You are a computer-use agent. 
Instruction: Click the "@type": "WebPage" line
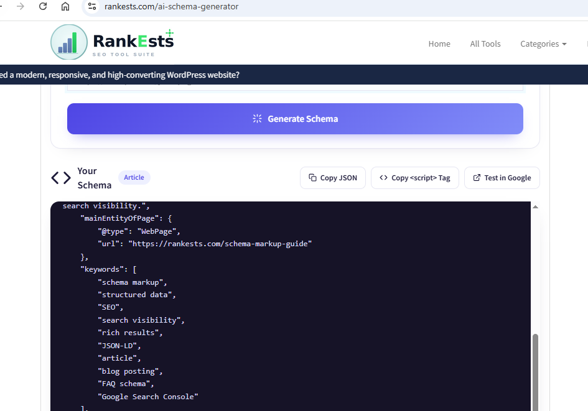139,231
